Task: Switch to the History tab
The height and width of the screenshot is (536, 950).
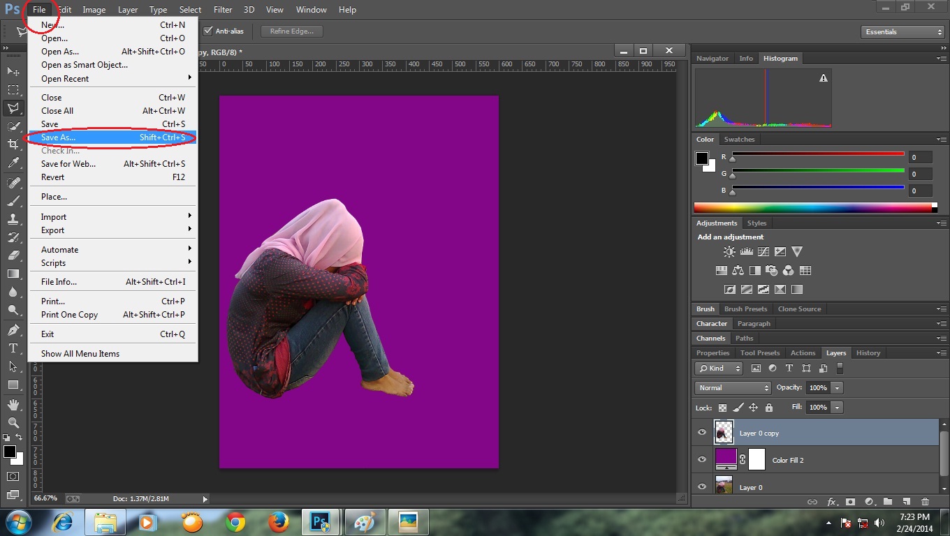Action: [x=868, y=353]
